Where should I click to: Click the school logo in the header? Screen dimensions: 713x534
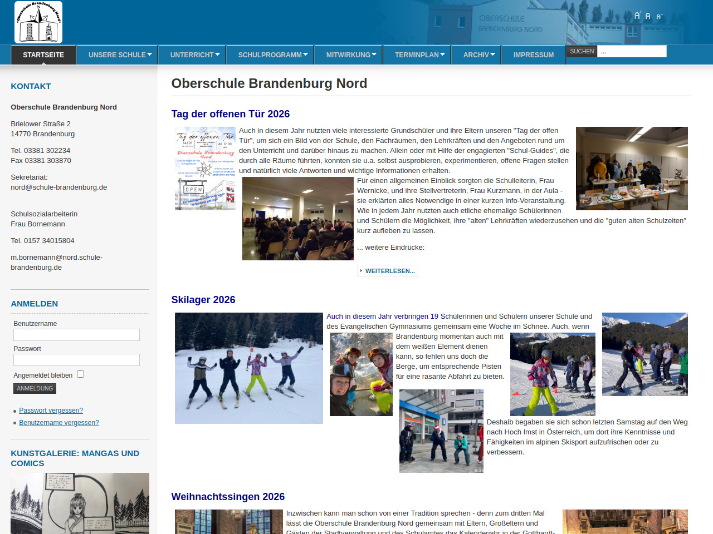click(x=38, y=22)
